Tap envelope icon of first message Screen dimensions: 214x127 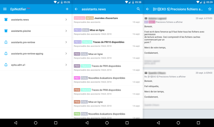(146, 18)
